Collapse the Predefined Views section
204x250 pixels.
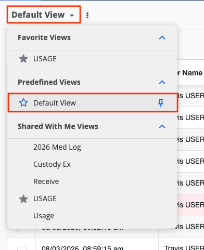[x=162, y=82]
